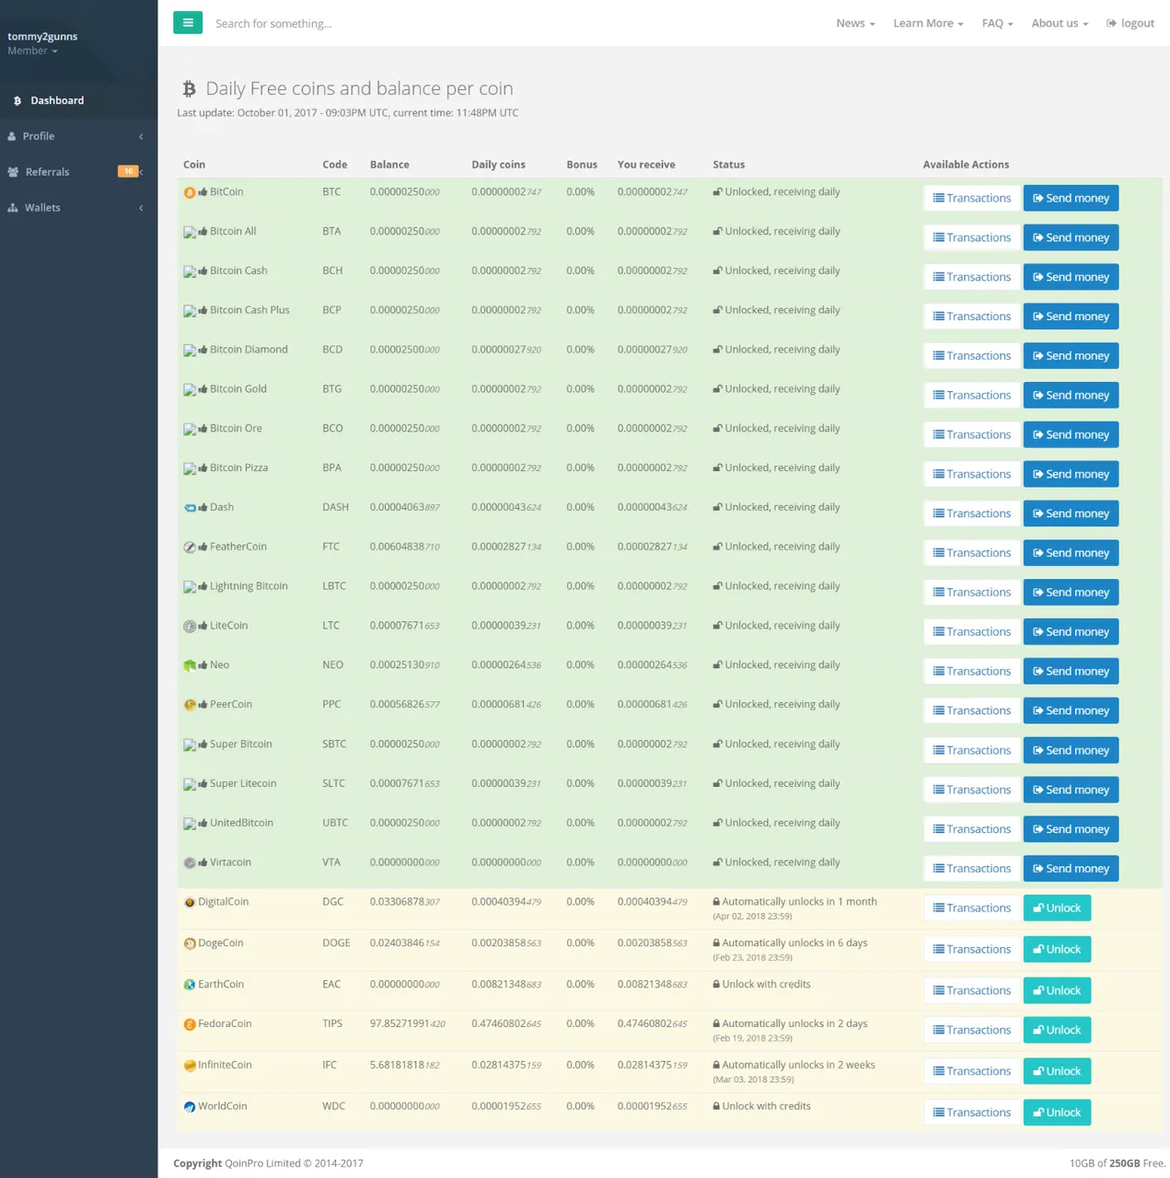Send money from the Virtacoin row
The image size is (1170, 1178).
tap(1071, 869)
